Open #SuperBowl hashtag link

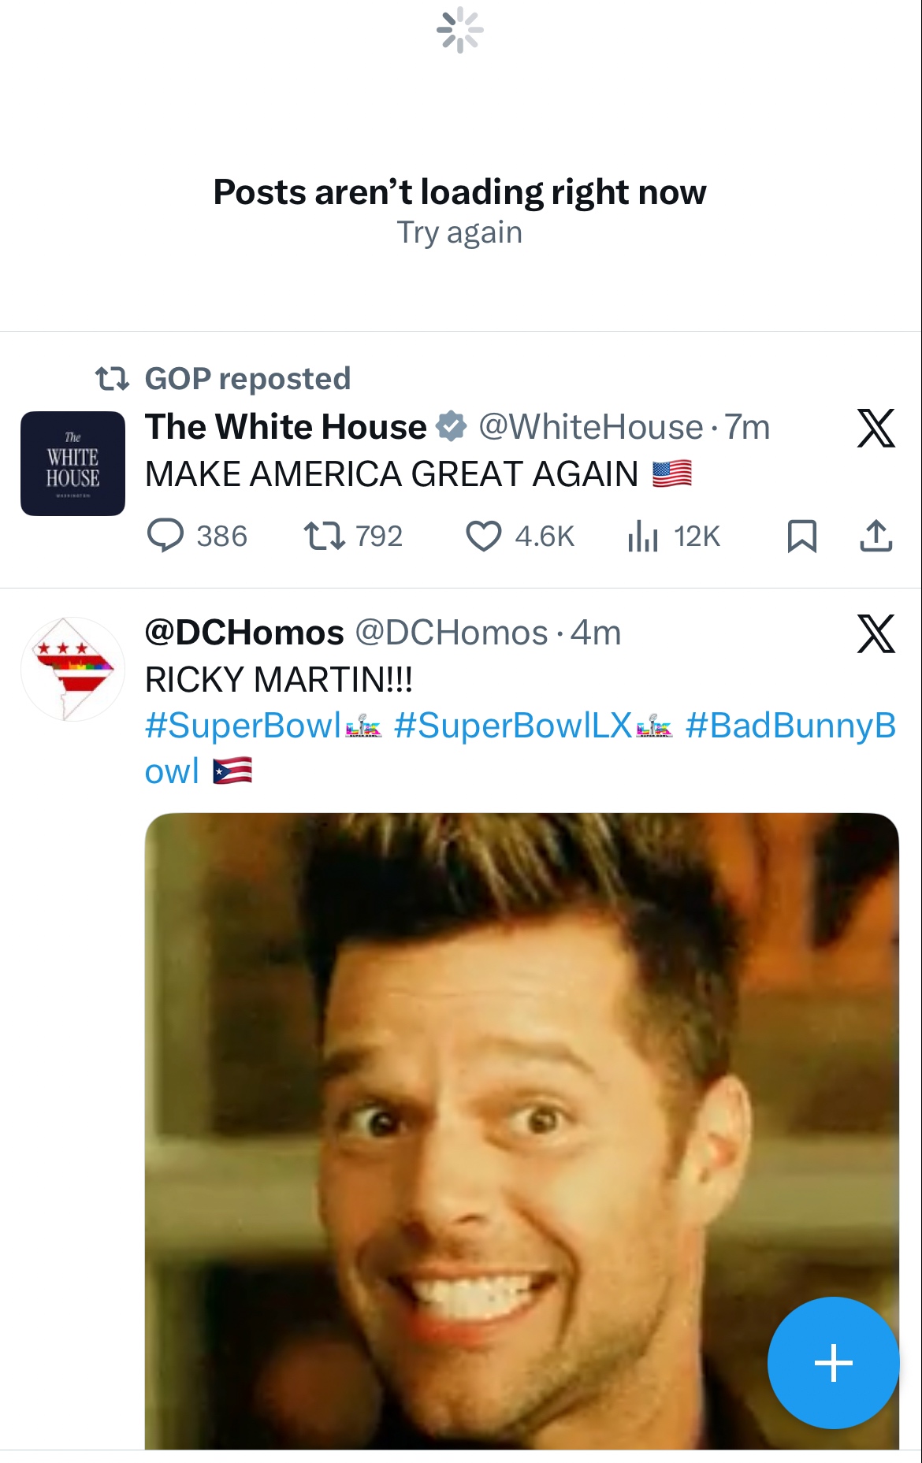point(243,726)
